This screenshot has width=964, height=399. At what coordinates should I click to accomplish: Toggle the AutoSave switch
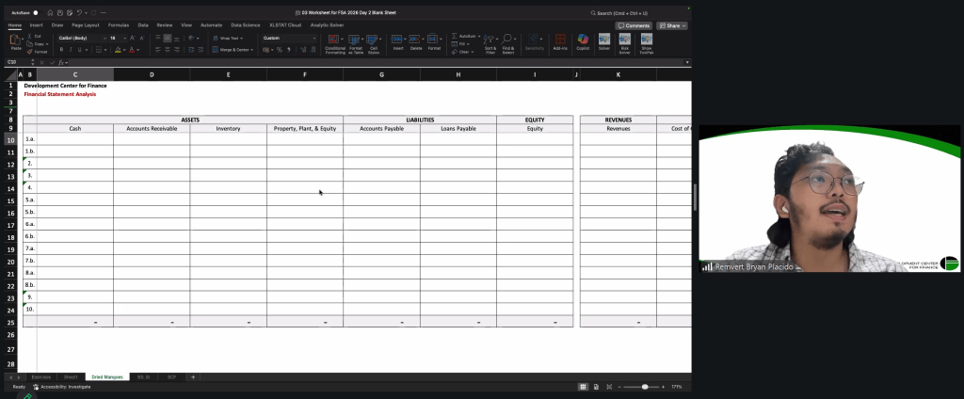click(35, 12)
